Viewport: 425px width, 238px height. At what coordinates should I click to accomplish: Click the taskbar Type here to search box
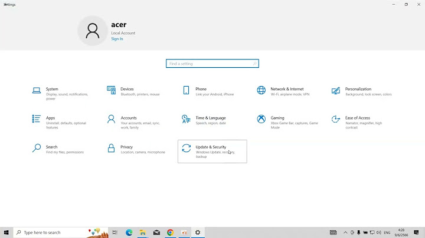point(61,232)
